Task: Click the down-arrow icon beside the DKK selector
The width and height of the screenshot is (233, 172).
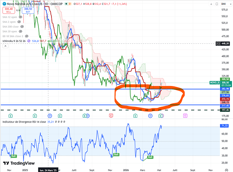Action: [x=211, y=4]
